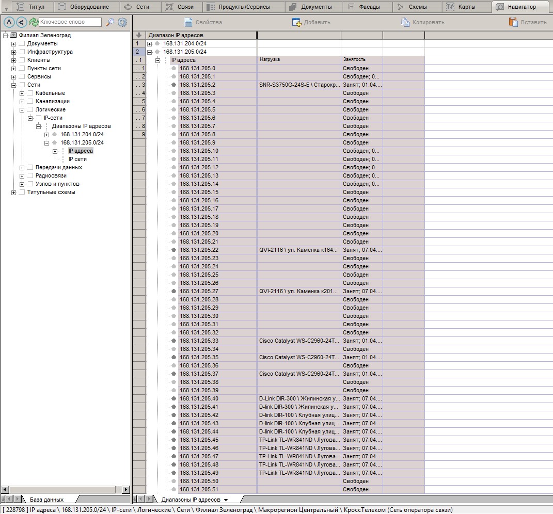Select the IP сети tree item
Screen dimensions: 553x514
coord(77,159)
